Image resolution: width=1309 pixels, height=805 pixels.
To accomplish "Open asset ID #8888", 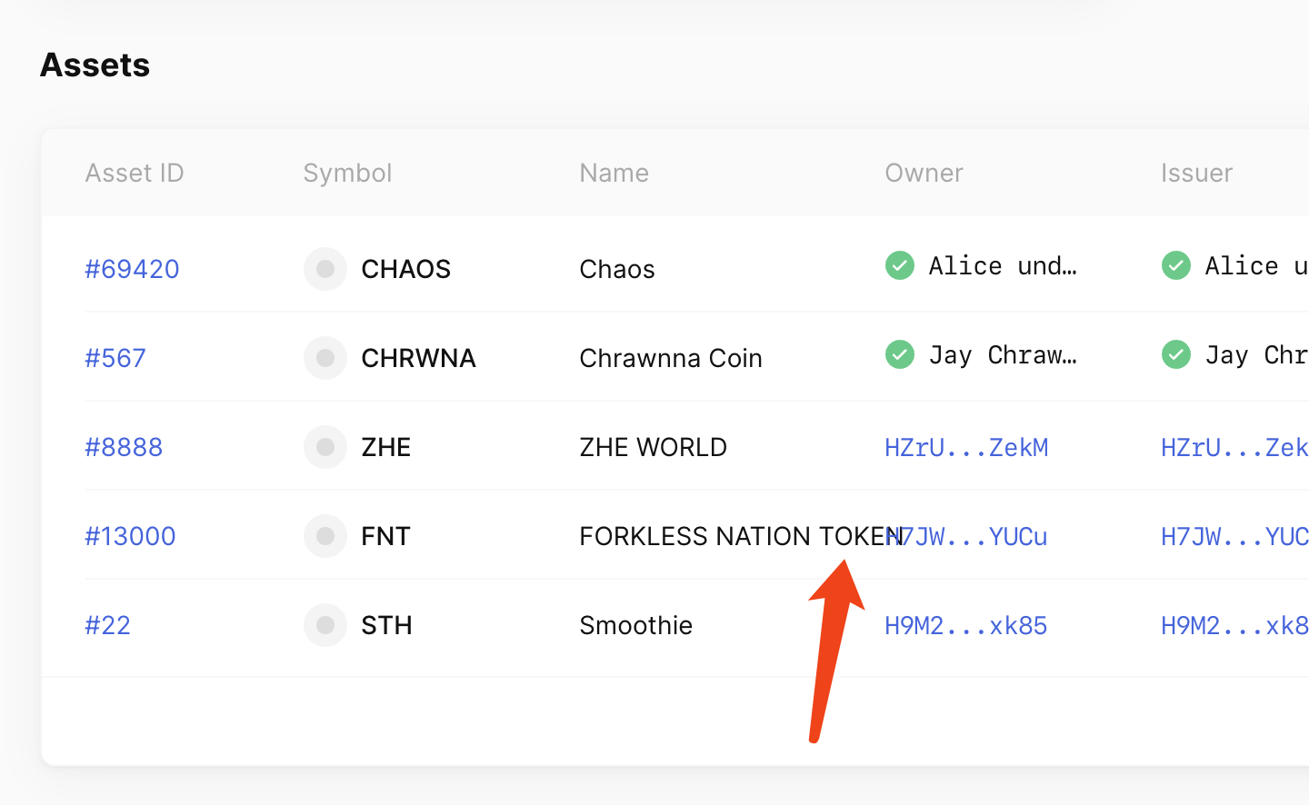I will [124, 447].
